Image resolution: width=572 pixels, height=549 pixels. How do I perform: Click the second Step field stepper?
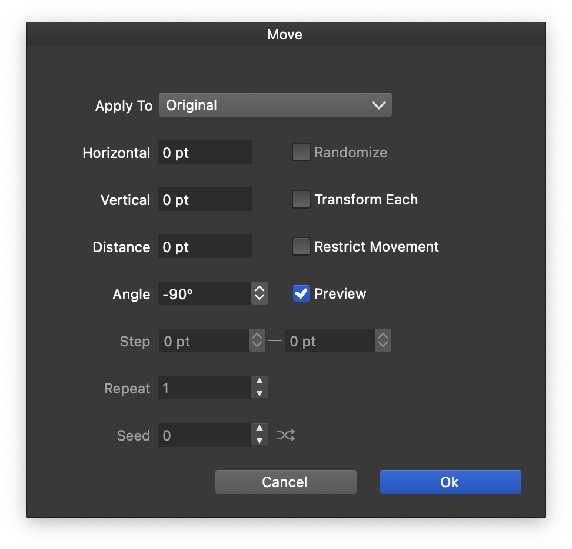[383, 341]
